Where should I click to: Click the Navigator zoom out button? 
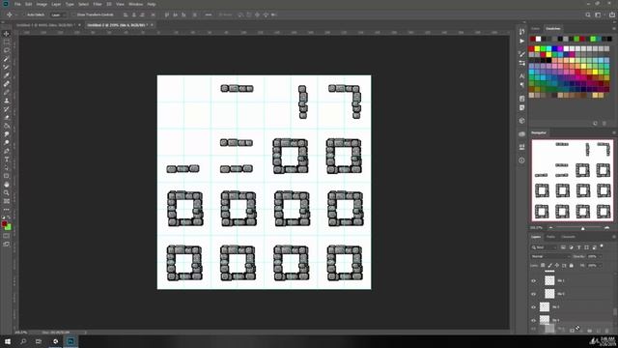550,228
